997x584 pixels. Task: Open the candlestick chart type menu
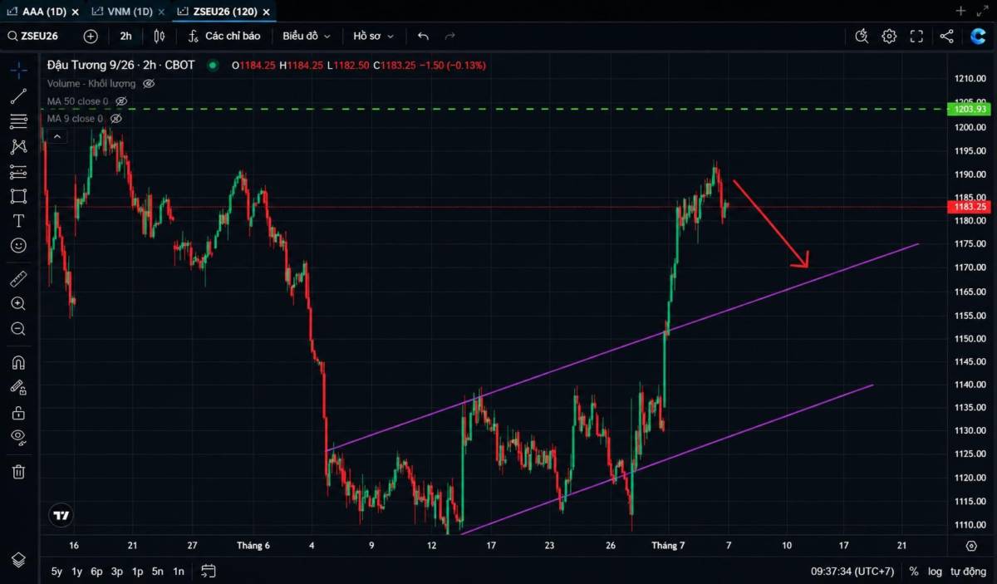coord(160,37)
